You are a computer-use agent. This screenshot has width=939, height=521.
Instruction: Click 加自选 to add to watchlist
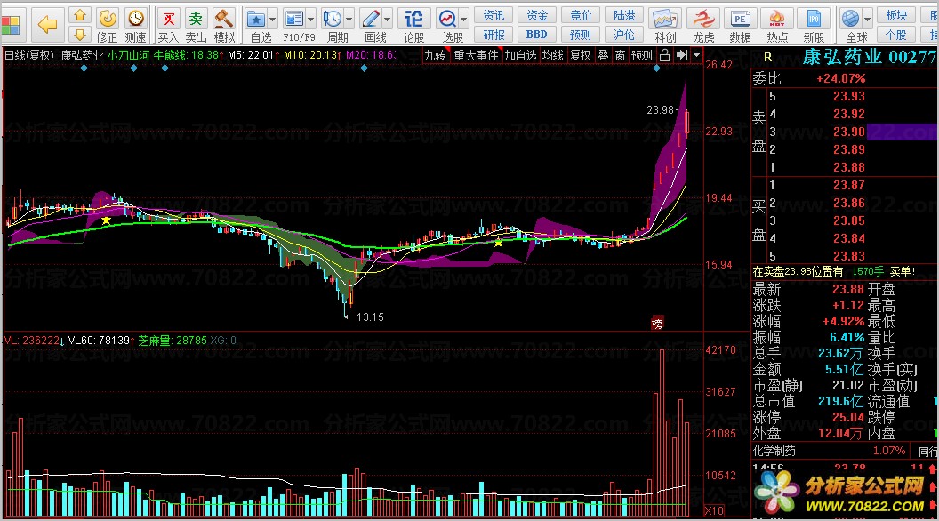(x=520, y=55)
